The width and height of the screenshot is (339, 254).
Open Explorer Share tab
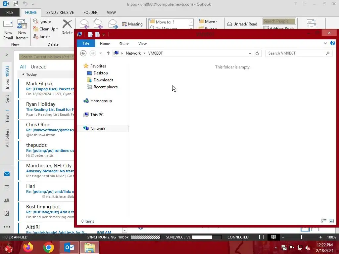[124, 44]
